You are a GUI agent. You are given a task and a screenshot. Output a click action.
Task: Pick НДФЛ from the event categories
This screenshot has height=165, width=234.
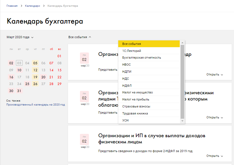[x=126, y=85]
